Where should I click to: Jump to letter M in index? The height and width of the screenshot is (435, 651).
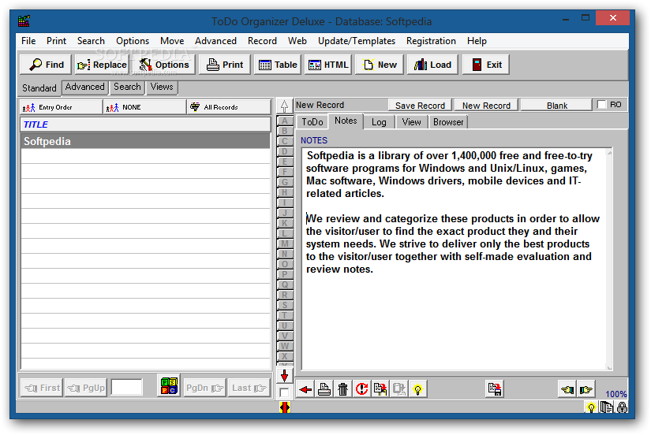(x=284, y=244)
